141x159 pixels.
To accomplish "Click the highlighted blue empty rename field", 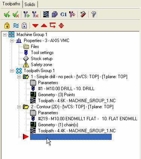I will [71, 137].
